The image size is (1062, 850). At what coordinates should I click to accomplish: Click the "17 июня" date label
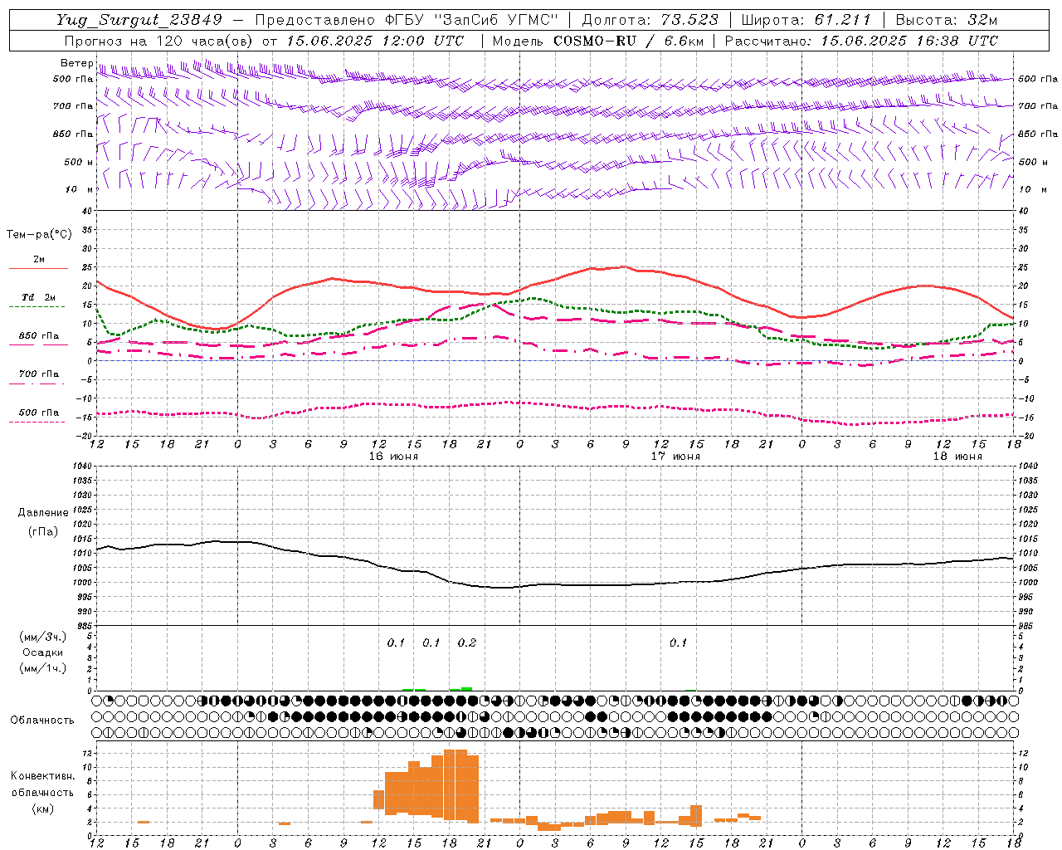[675, 457]
